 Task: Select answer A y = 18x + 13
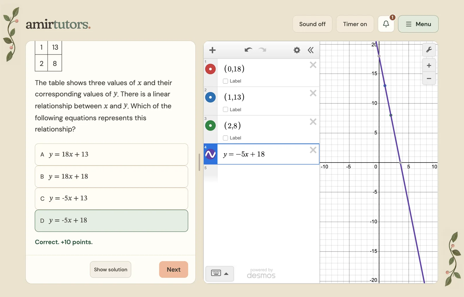pos(111,154)
